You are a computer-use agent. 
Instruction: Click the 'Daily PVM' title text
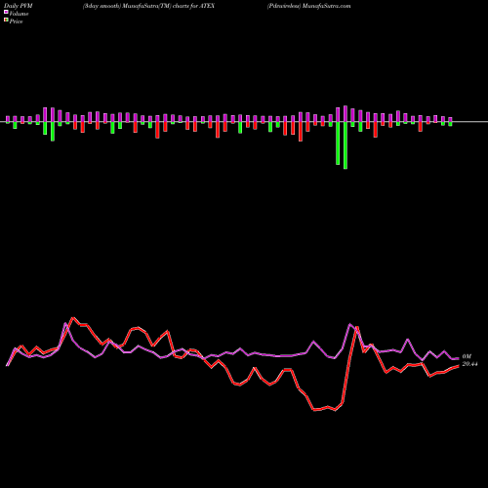19,6
